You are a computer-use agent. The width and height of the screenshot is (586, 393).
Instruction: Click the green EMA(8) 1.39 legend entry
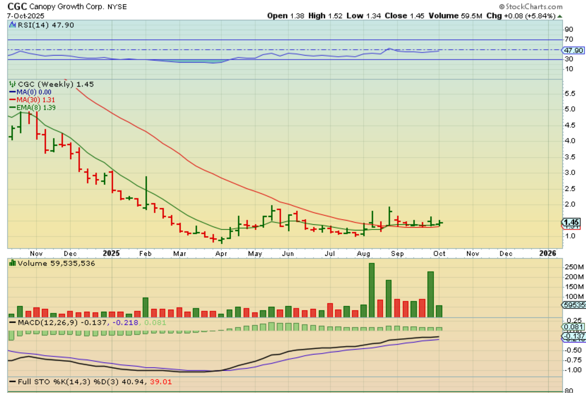(x=32, y=107)
